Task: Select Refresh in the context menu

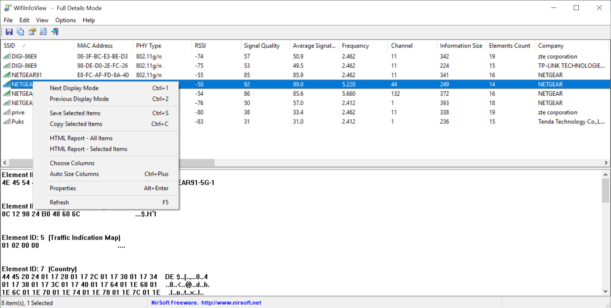Action: 59,203
